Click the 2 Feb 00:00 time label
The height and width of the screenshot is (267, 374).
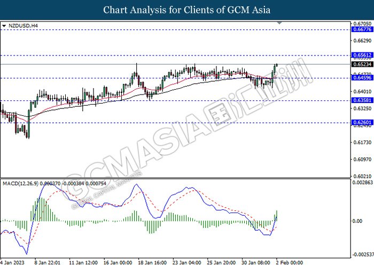[x=290, y=263]
